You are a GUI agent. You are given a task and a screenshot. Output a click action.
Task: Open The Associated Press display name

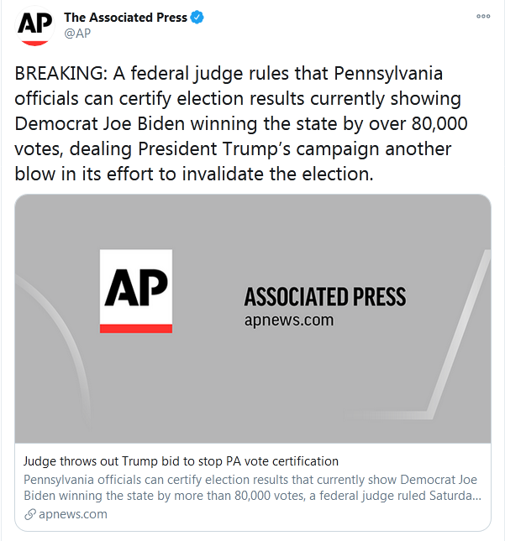tap(125, 18)
